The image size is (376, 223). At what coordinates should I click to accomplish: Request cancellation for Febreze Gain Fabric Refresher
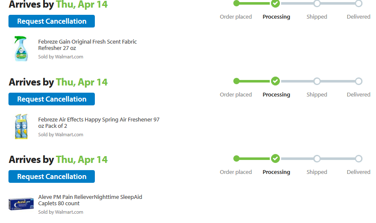click(52, 21)
